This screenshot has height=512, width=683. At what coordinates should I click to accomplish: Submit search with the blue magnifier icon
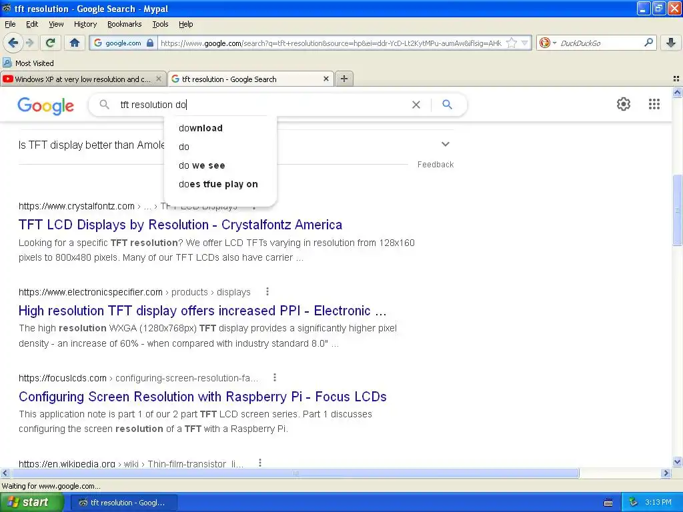(x=447, y=105)
